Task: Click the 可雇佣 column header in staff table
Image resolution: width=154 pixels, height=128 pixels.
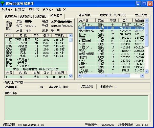Action: point(59,73)
